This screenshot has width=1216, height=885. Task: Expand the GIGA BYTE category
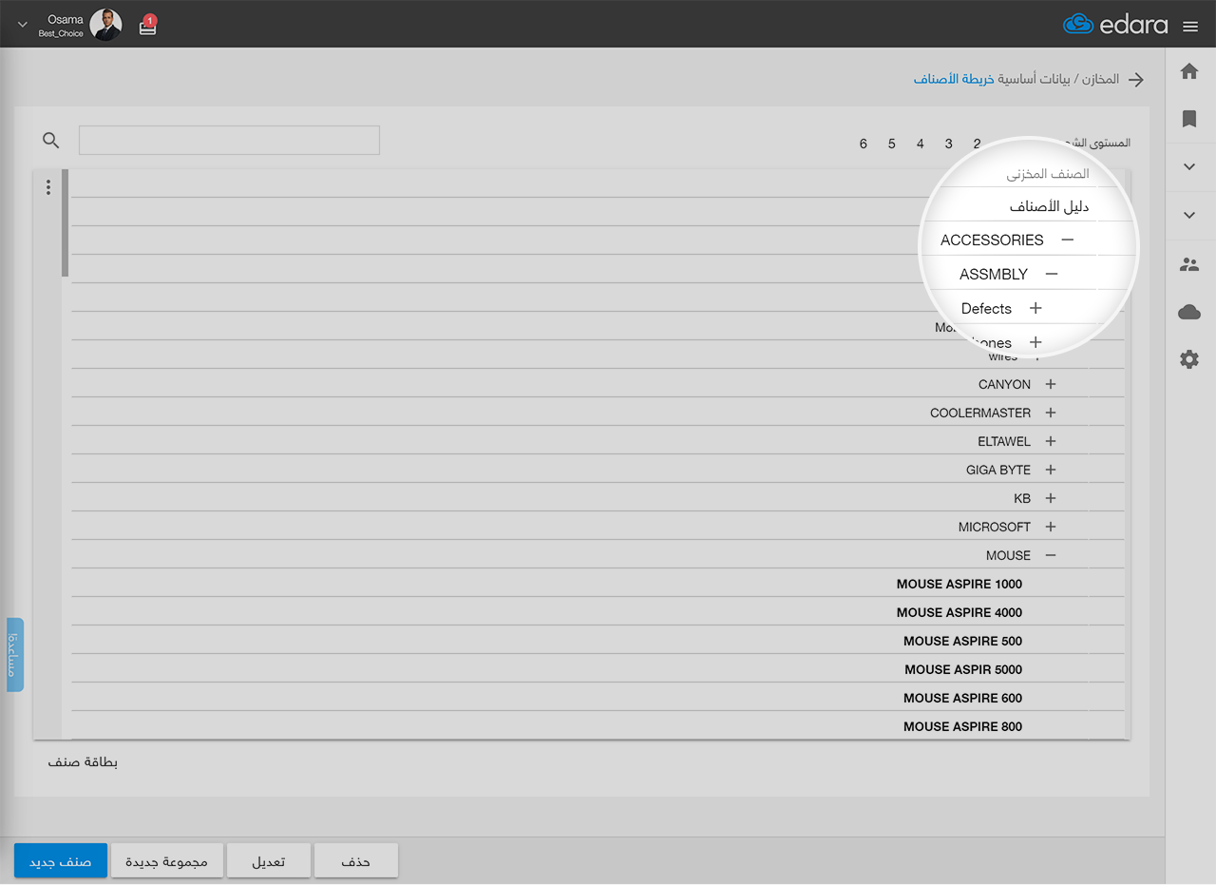click(x=1051, y=470)
